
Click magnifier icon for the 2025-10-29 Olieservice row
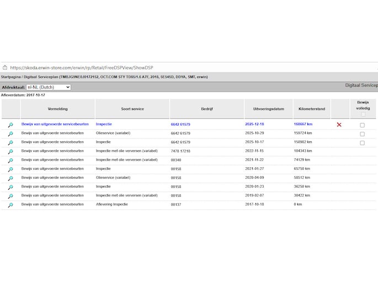pyautogui.click(x=10, y=134)
